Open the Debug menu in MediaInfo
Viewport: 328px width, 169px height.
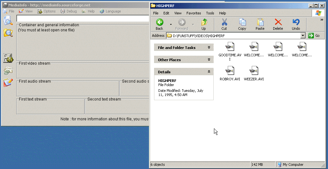tap(69, 11)
